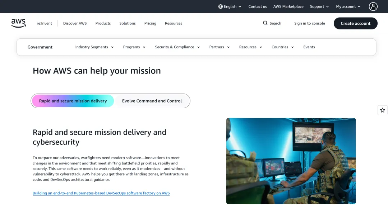The image size is (388, 205).
Task: Click the paragraph starting 'To outpace our adversaries'
Action: pos(111,168)
